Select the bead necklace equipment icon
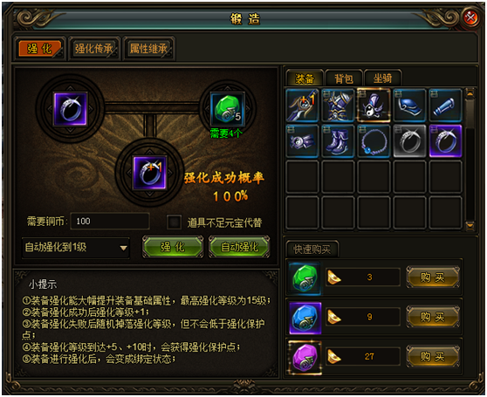This screenshot has height=397, width=487. pos(374,141)
